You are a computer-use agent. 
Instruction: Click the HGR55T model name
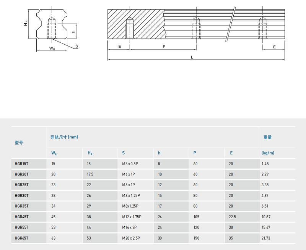point(21,227)
